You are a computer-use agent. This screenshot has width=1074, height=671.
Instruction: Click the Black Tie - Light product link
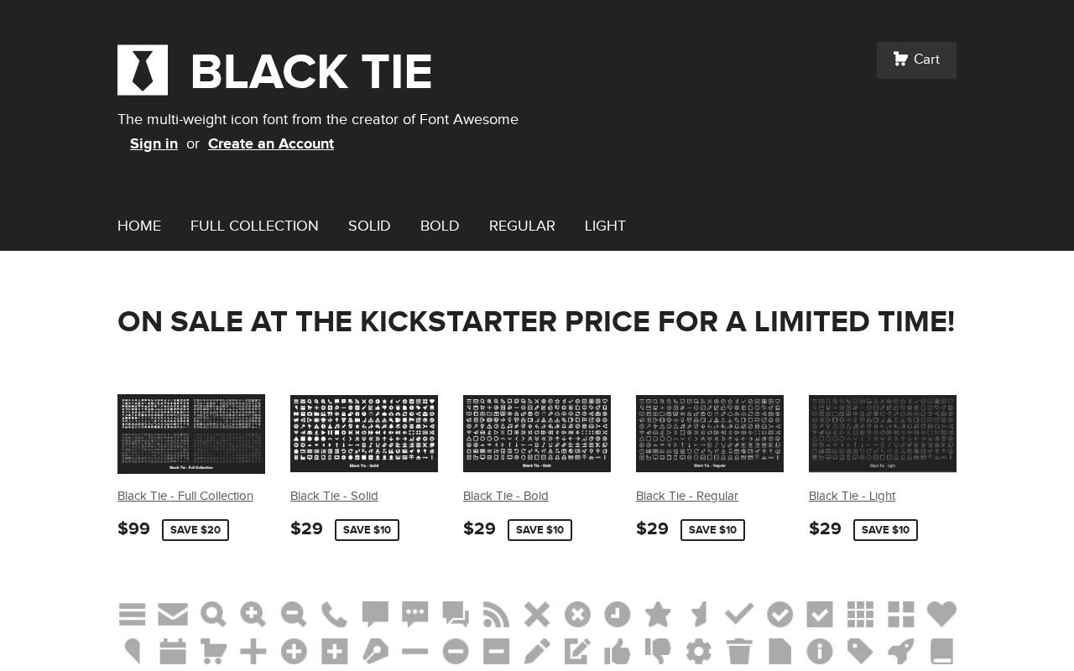[x=852, y=496]
